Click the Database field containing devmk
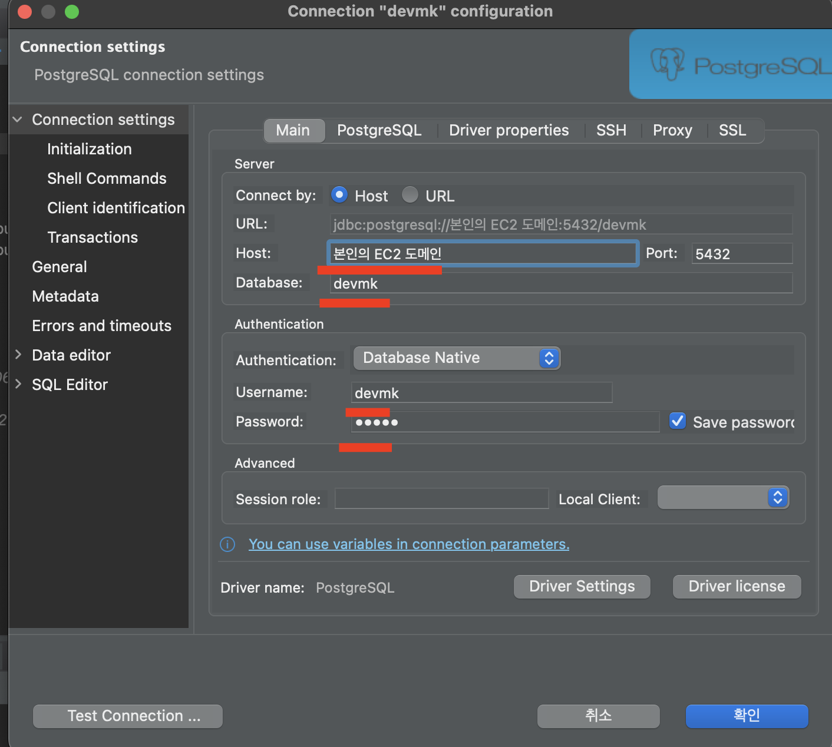This screenshot has width=832, height=747. coord(561,283)
